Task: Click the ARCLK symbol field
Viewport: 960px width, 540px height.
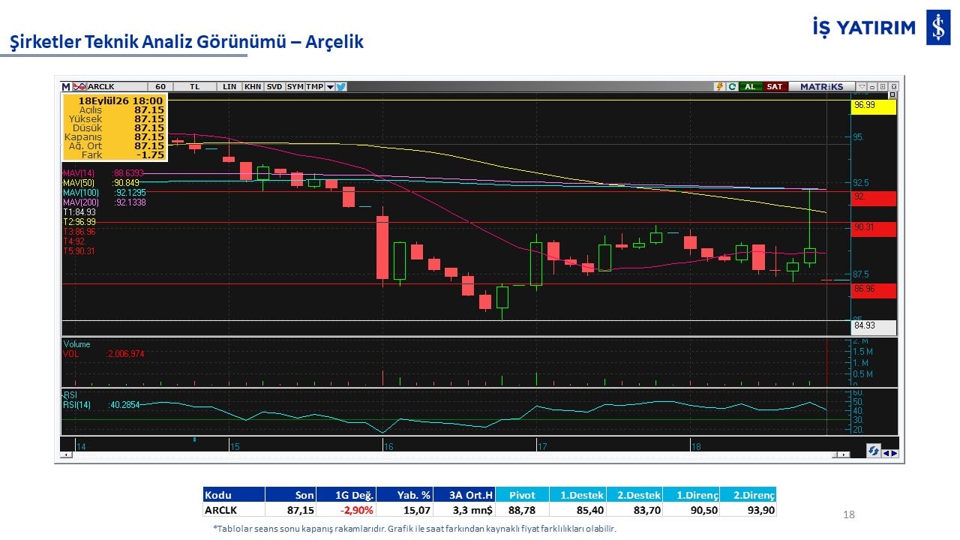Action: [x=118, y=87]
